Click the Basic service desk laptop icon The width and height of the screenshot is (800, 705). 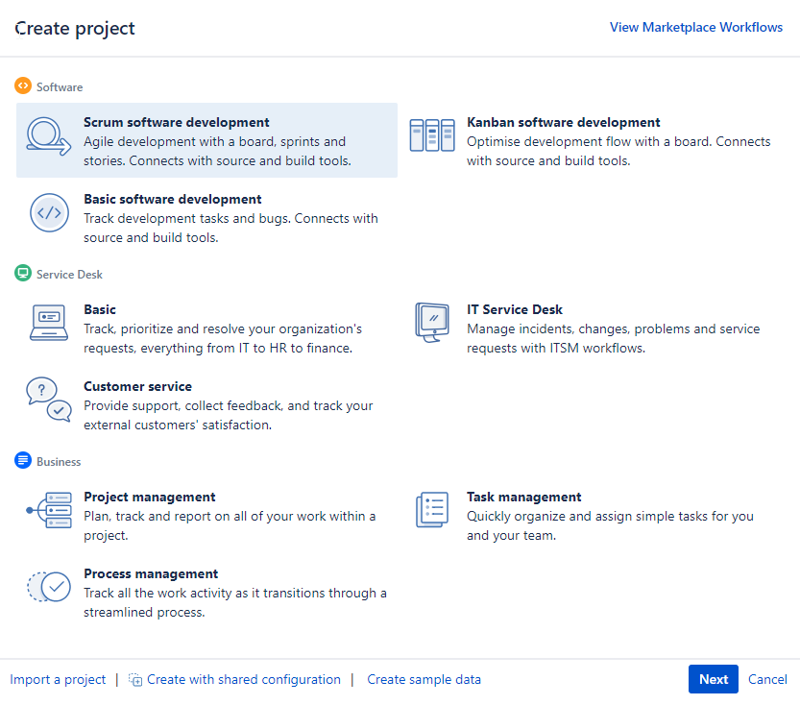click(x=49, y=321)
